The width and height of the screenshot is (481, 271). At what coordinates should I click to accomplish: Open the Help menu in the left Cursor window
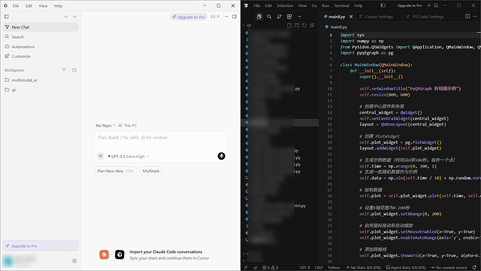[x=58, y=6]
